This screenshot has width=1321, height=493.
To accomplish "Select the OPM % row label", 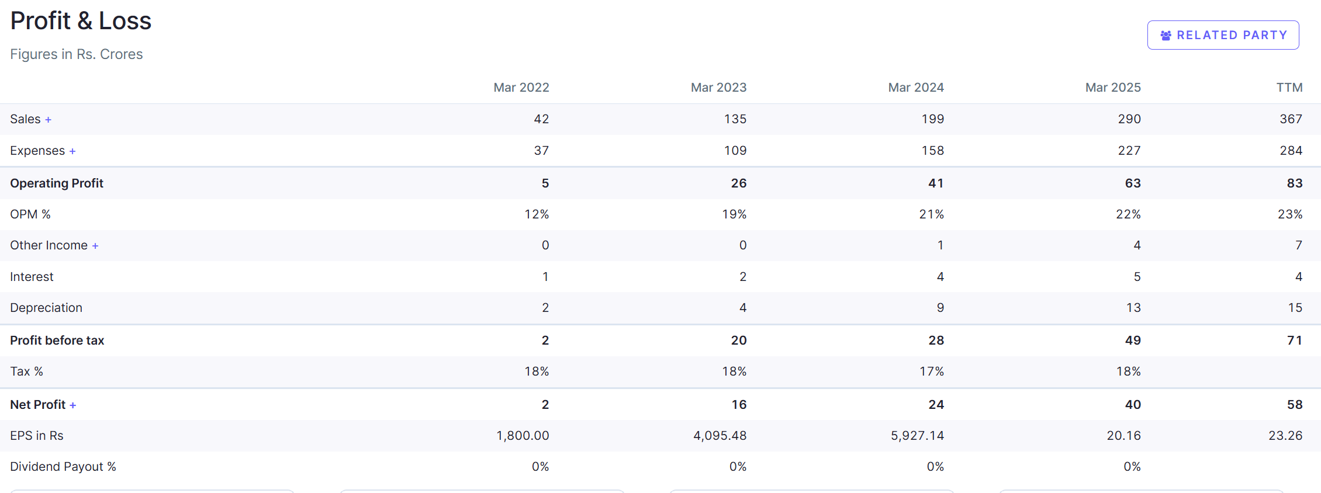I will point(30,214).
